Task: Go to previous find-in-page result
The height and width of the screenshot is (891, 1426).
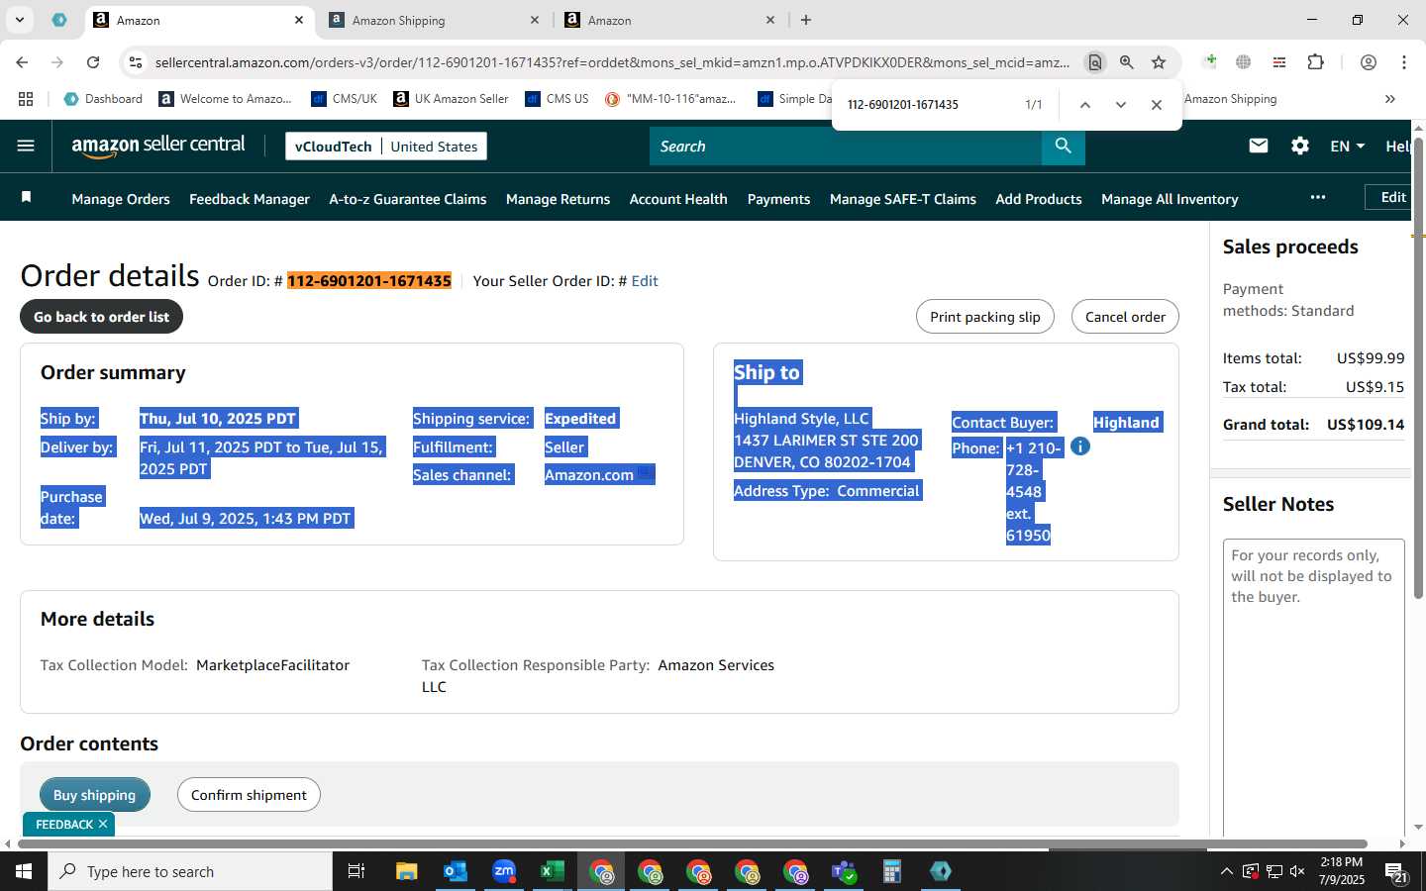Action: 1085,104
